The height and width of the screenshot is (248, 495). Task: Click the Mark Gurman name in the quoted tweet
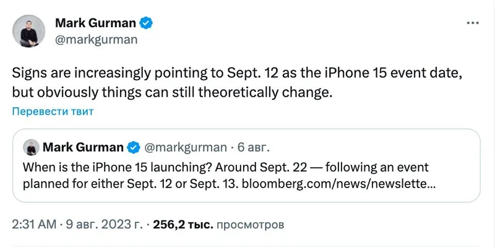click(x=82, y=148)
